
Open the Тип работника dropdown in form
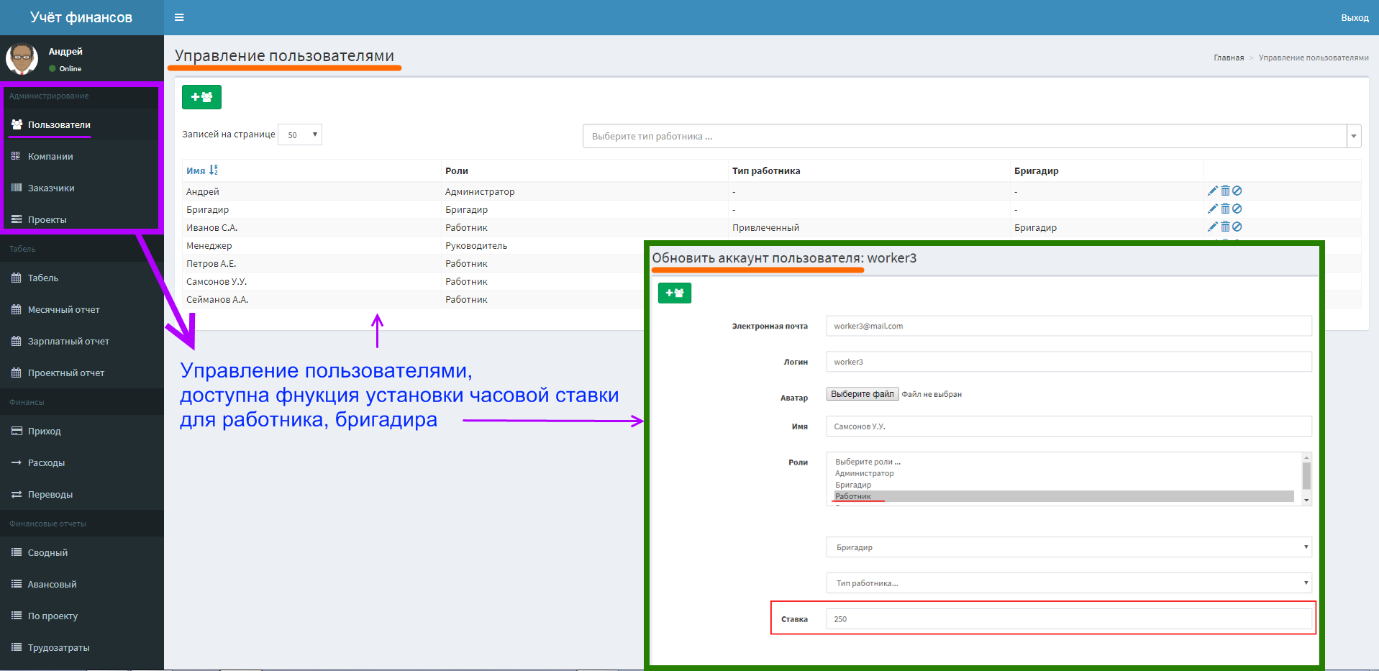pos(1069,583)
